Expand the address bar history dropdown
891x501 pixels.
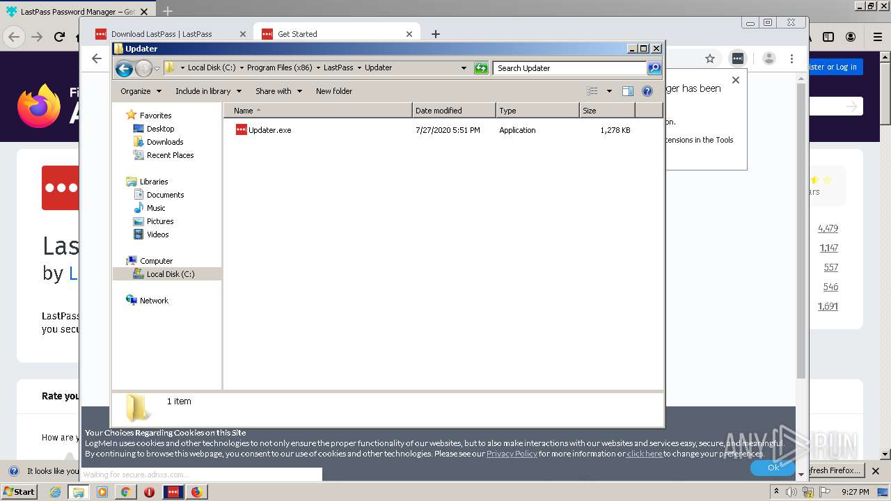point(464,68)
